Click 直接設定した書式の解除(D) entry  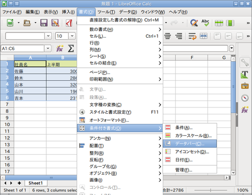click(x=120, y=20)
